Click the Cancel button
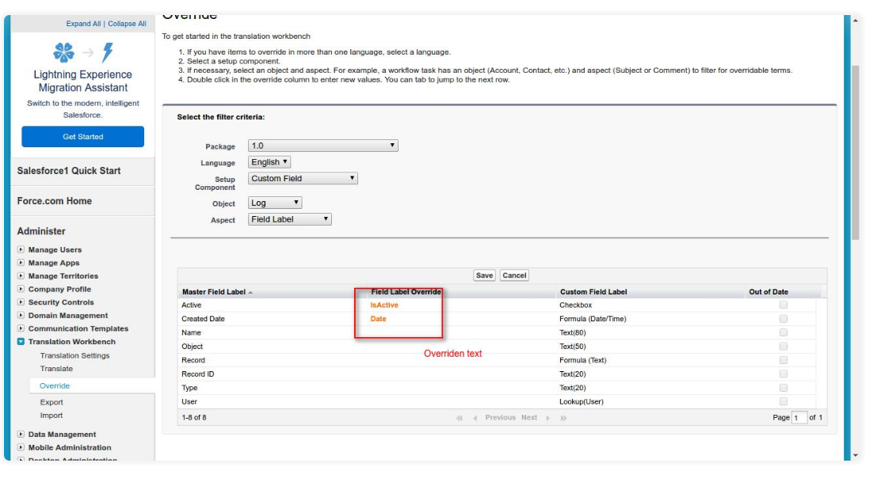This screenshot has width=885, height=482. click(x=514, y=275)
